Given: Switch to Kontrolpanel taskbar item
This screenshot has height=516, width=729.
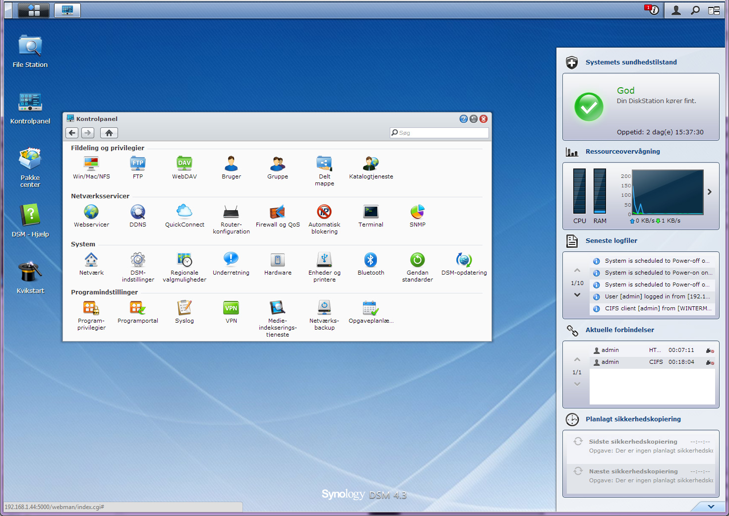Looking at the screenshot, I should pos(67,10).
